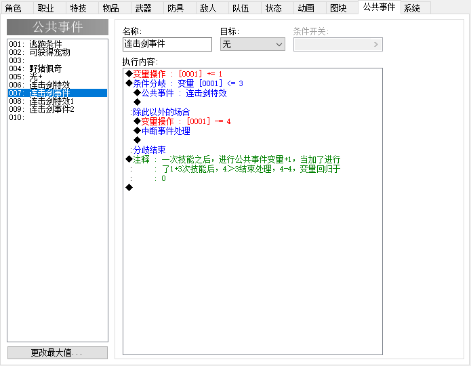Go to the 物品 tab
Image resolution: width=471 pixels, height=366 pixels.
coord(114,8)
